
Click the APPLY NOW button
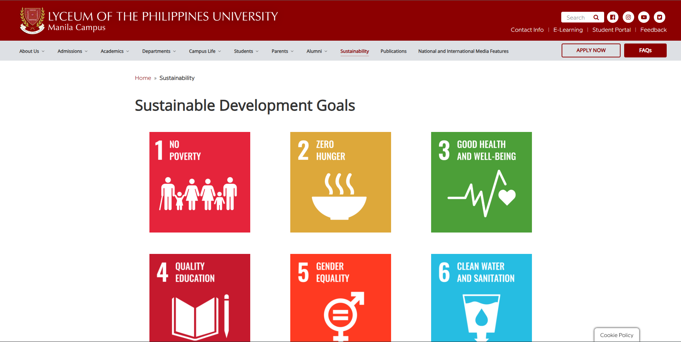pos(591,50)
